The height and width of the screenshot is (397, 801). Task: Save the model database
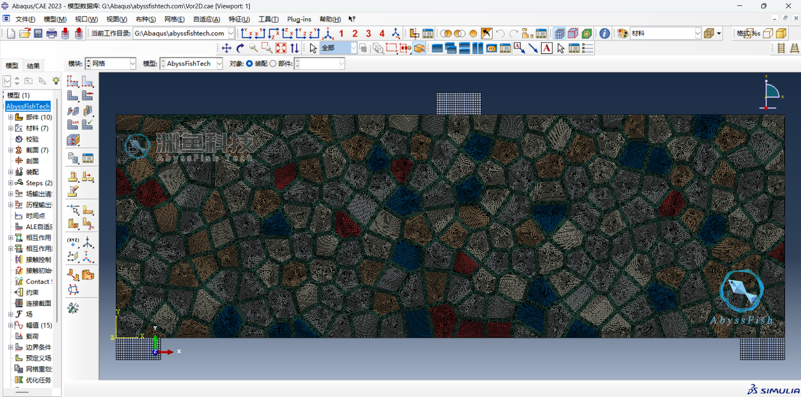38,34
